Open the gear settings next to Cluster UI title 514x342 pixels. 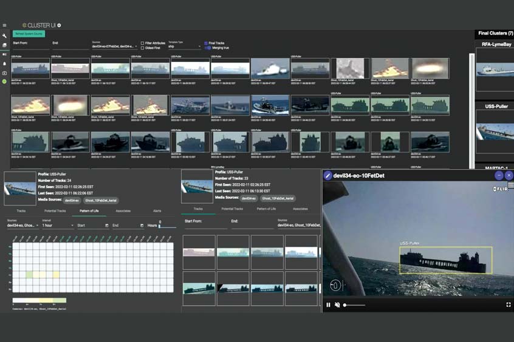point(59,25)
